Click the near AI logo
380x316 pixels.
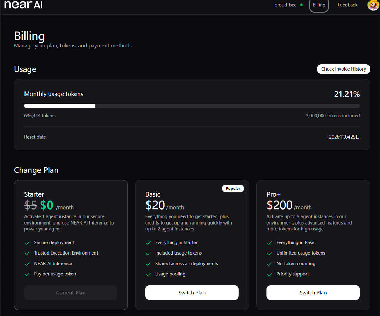pos(23,5)
